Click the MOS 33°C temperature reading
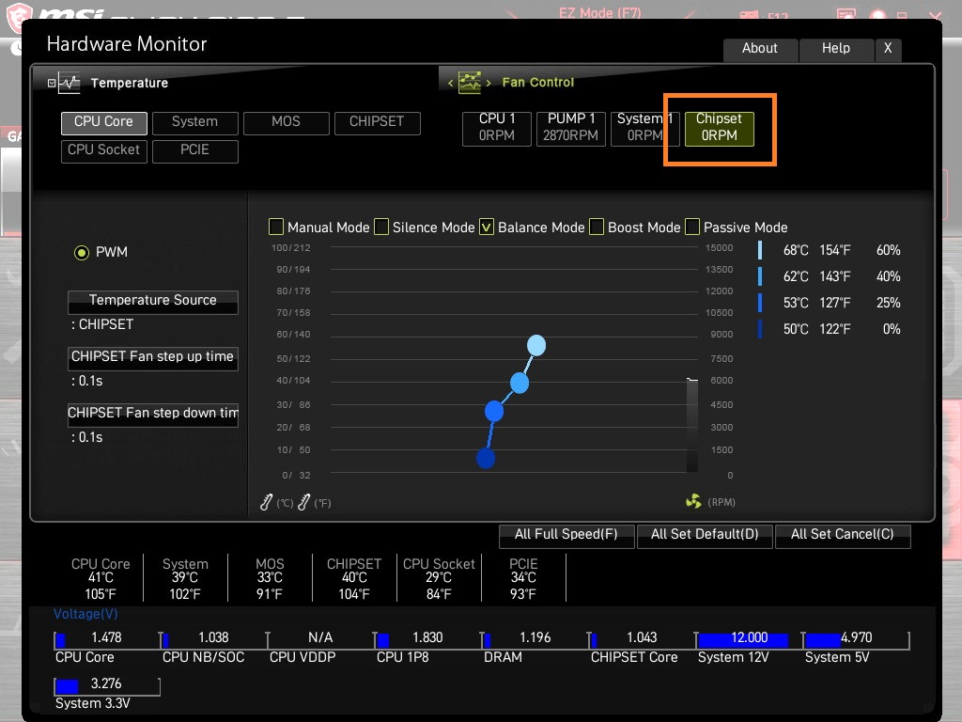The image size is (962, 722). 270,579
